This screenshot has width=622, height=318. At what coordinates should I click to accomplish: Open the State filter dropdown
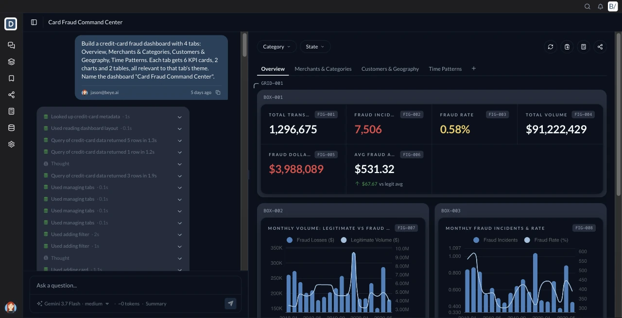[x=315, y=47]
